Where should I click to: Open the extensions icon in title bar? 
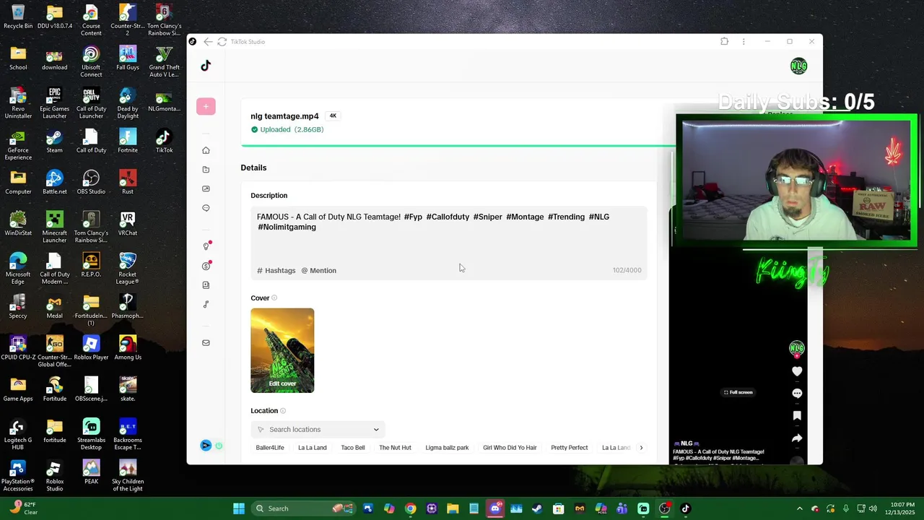[725, 42]
